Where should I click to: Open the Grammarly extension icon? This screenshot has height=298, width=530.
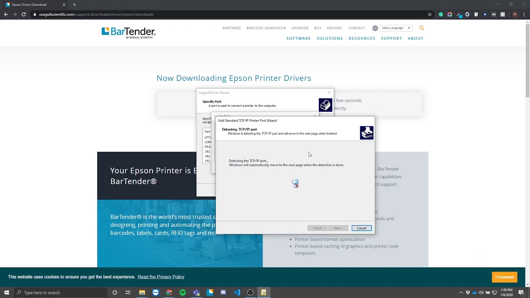441,14
